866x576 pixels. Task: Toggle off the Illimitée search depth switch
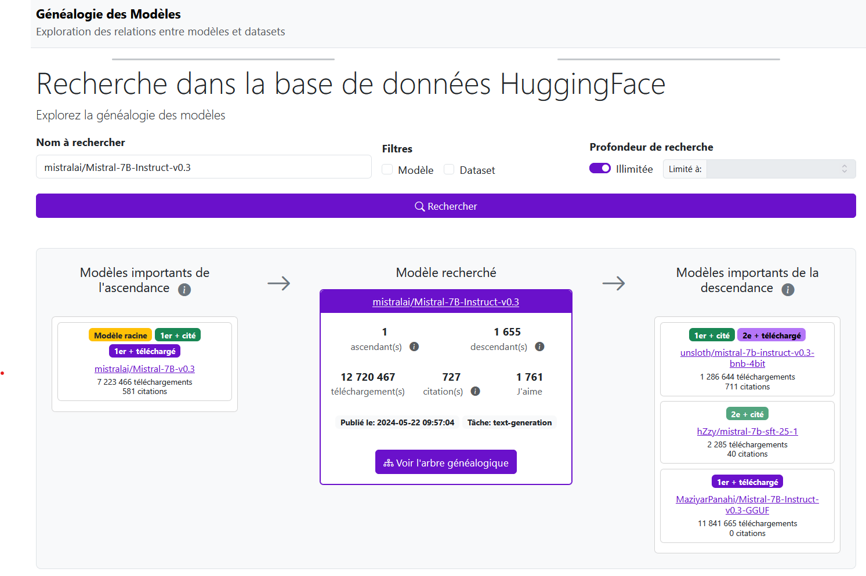coord(600,167)
